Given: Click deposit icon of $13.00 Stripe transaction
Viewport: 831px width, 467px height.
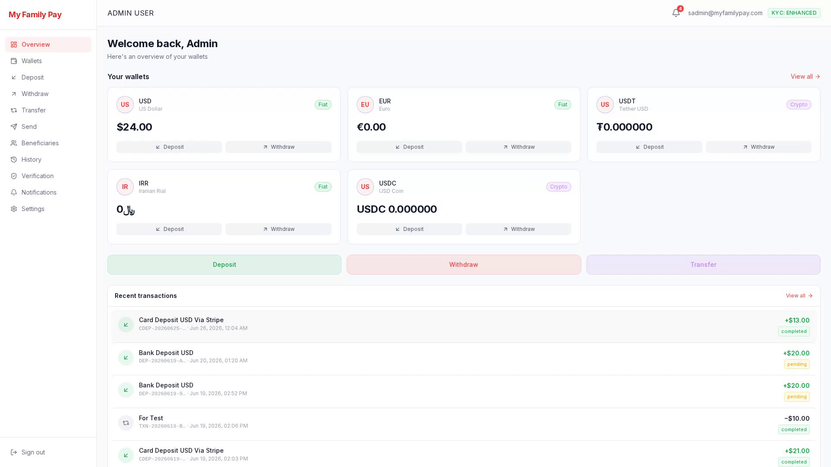Looking at the screenshot, I should [x=126, y=325].
